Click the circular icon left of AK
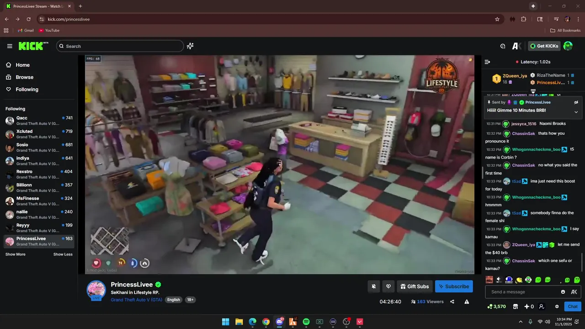Screen dimensions: 585x329 click(x=503, y=46)
